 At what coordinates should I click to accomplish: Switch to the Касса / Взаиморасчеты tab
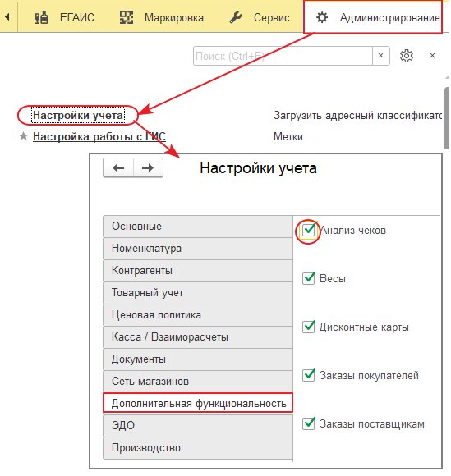coord(198,337)
